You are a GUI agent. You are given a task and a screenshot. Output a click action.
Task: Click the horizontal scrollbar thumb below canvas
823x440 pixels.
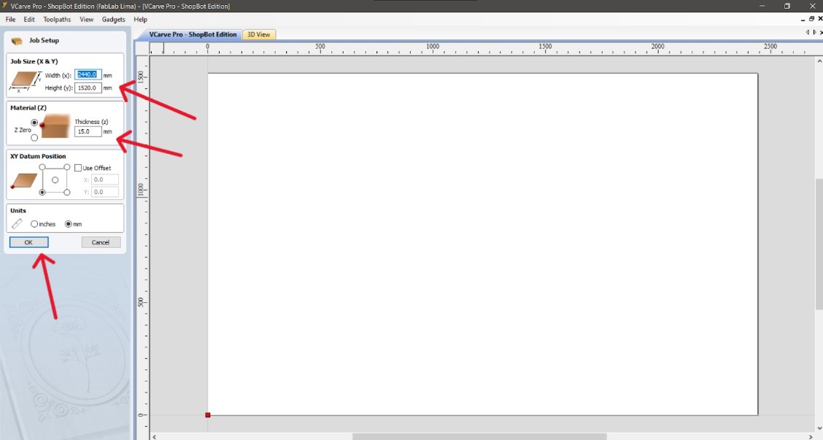(x=479, y=436)
